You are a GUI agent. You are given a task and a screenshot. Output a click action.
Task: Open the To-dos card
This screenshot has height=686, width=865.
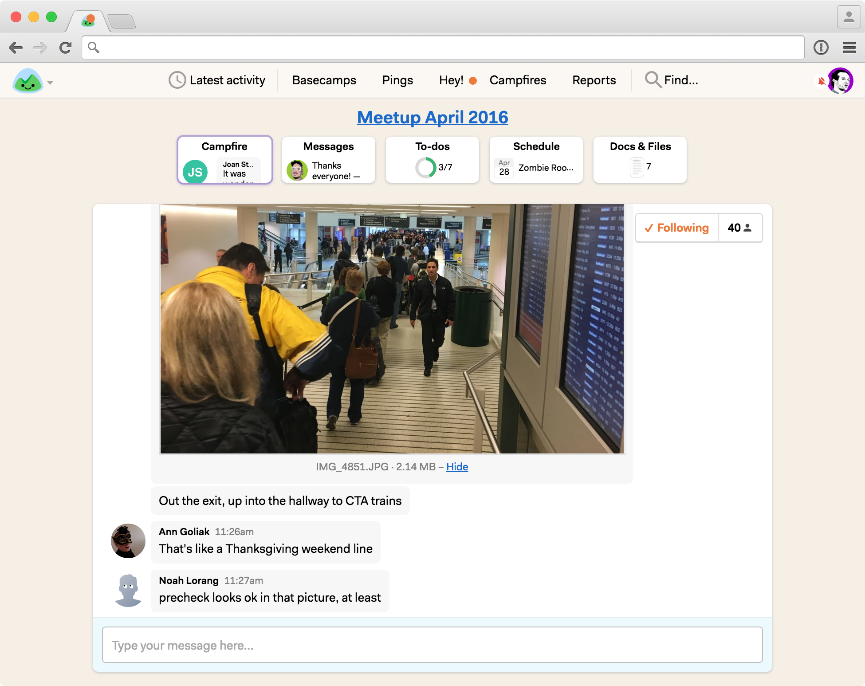(x=432, y=160)
